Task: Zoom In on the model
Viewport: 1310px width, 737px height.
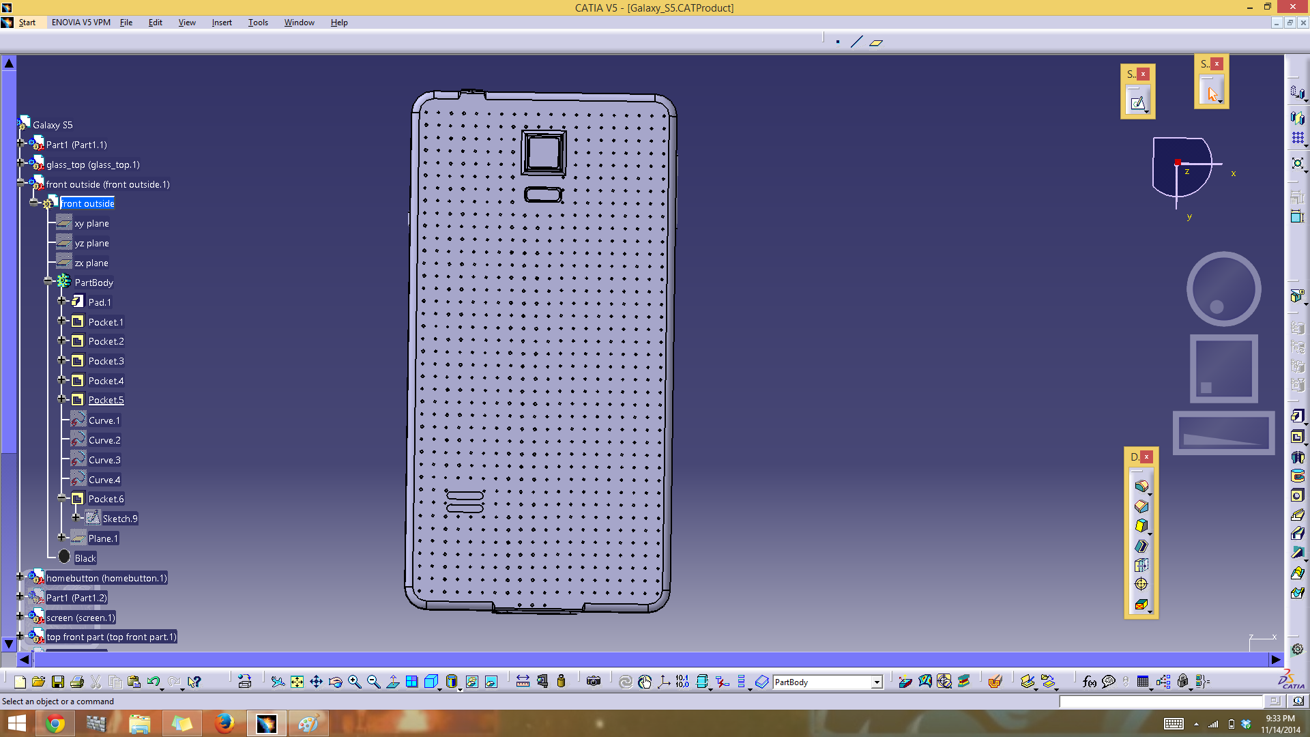Action: point(354,682)
